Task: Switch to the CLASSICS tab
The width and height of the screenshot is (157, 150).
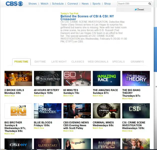Action: coord(78,62)
